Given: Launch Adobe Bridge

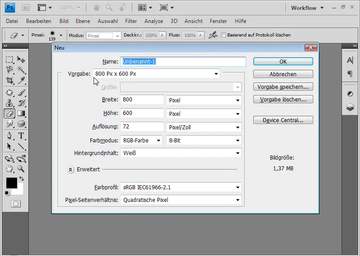Looking at the screenshot, I should pos(26,8).
